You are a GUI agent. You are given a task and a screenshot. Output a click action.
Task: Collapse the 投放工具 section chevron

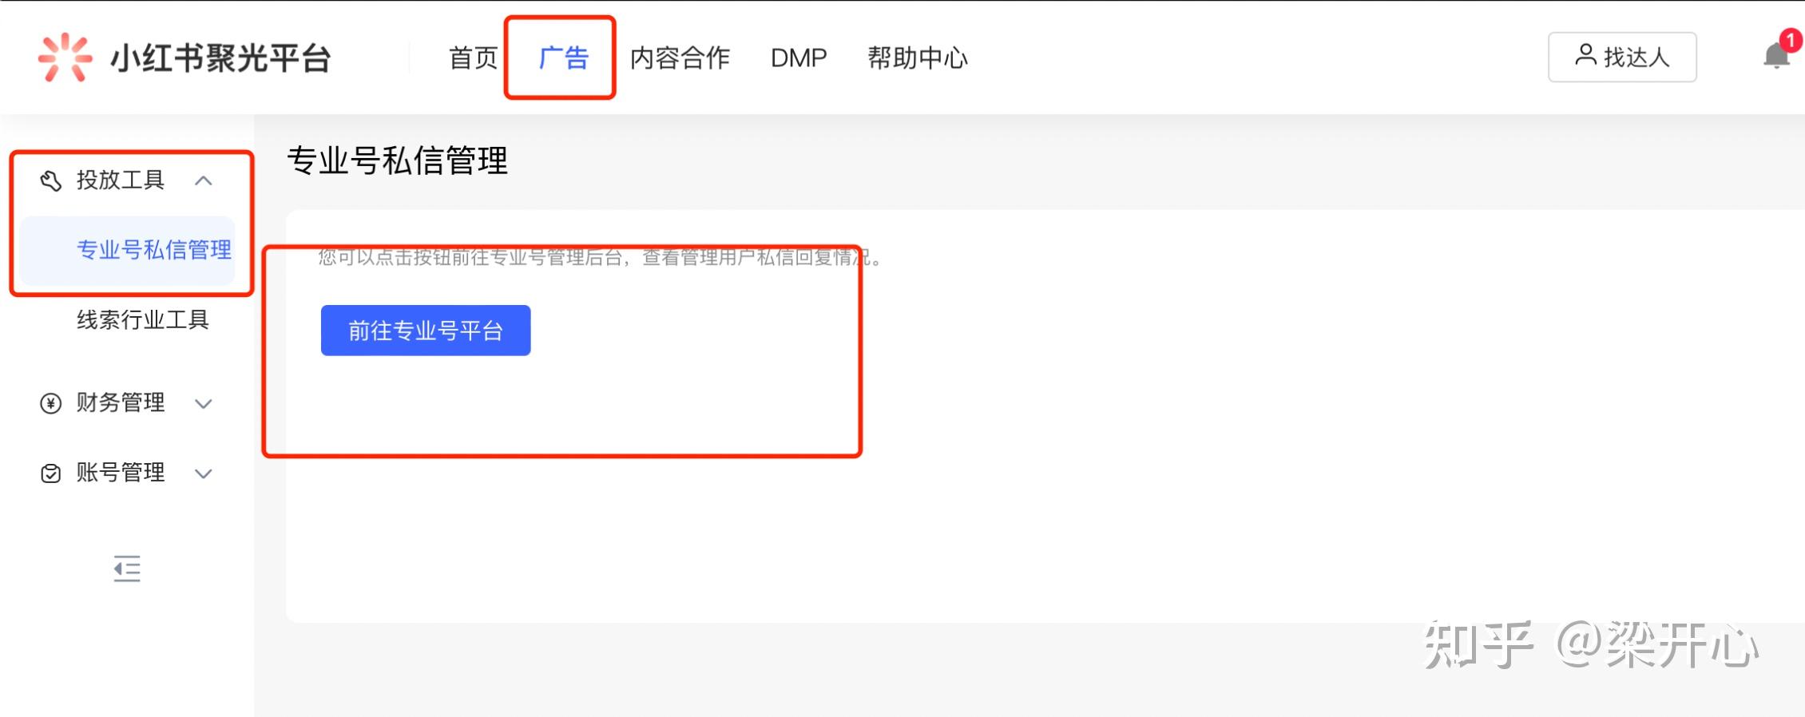coord(204,181)
